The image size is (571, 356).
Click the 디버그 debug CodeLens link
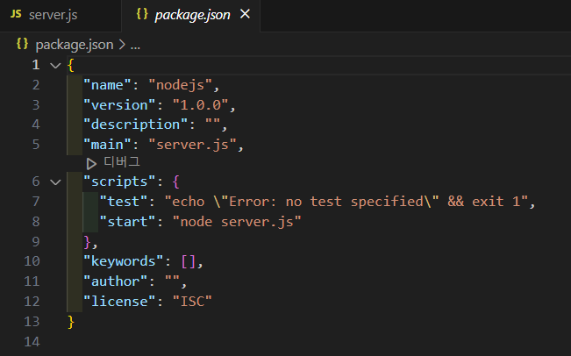point(122,162)
